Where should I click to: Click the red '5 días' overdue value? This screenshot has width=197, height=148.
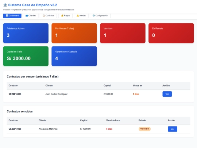click(x=109, y=129)
